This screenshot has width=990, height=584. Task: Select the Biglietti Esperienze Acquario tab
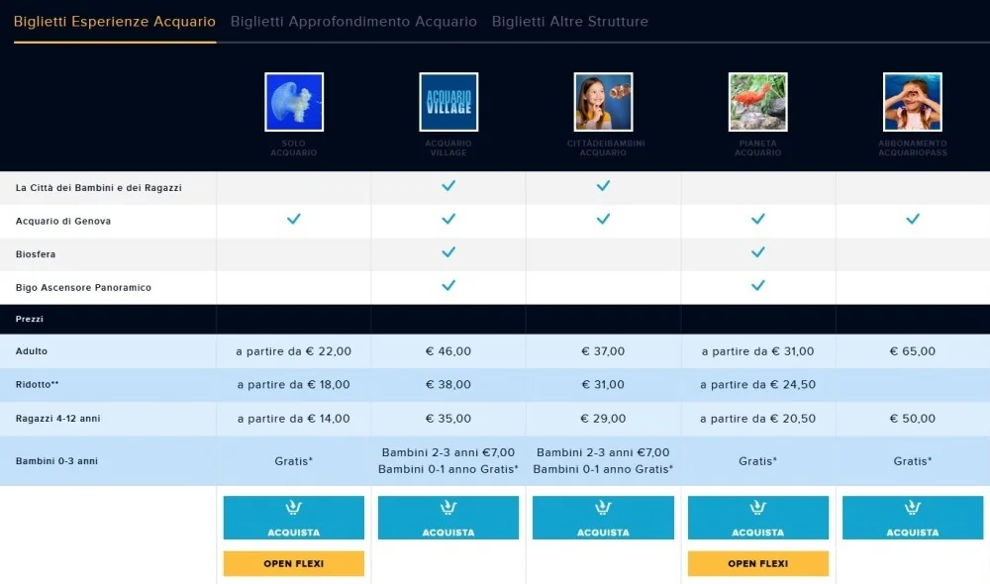pos(115,22)
